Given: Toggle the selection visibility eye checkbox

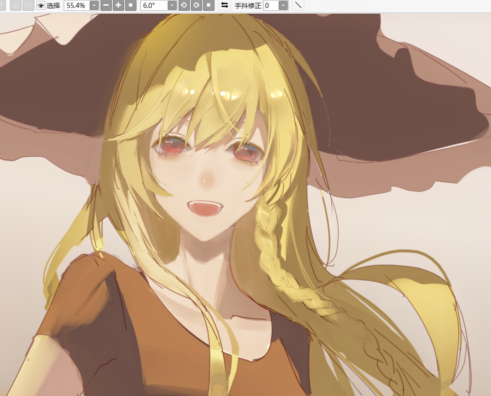Looking at the screenshot, I should (41, 6).
